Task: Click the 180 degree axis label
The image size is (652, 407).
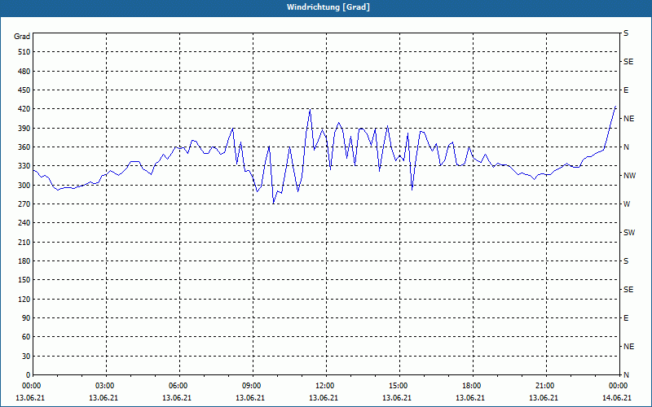Action: pyautogui.click(x=24, y=261)
